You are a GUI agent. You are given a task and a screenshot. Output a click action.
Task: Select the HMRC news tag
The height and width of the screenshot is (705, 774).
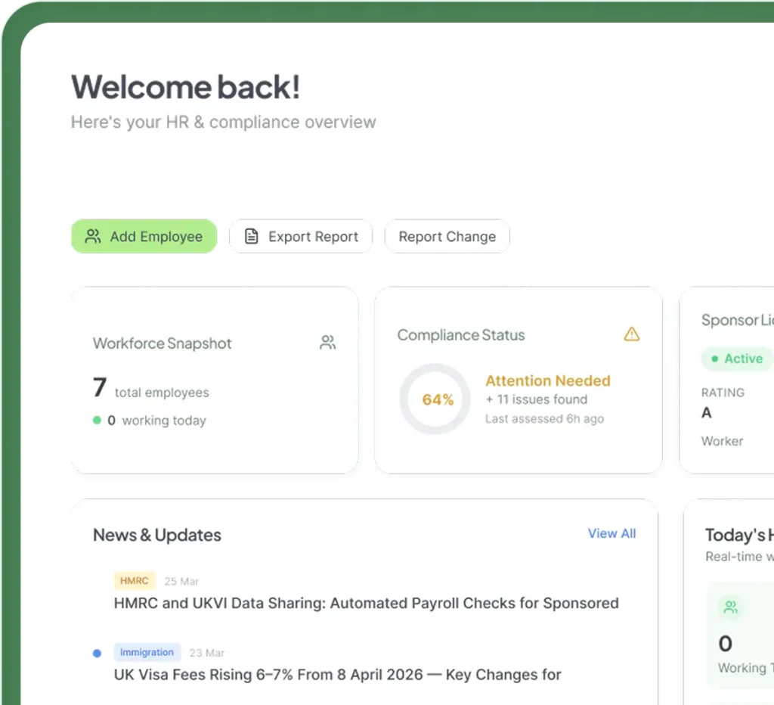point(135,580)
